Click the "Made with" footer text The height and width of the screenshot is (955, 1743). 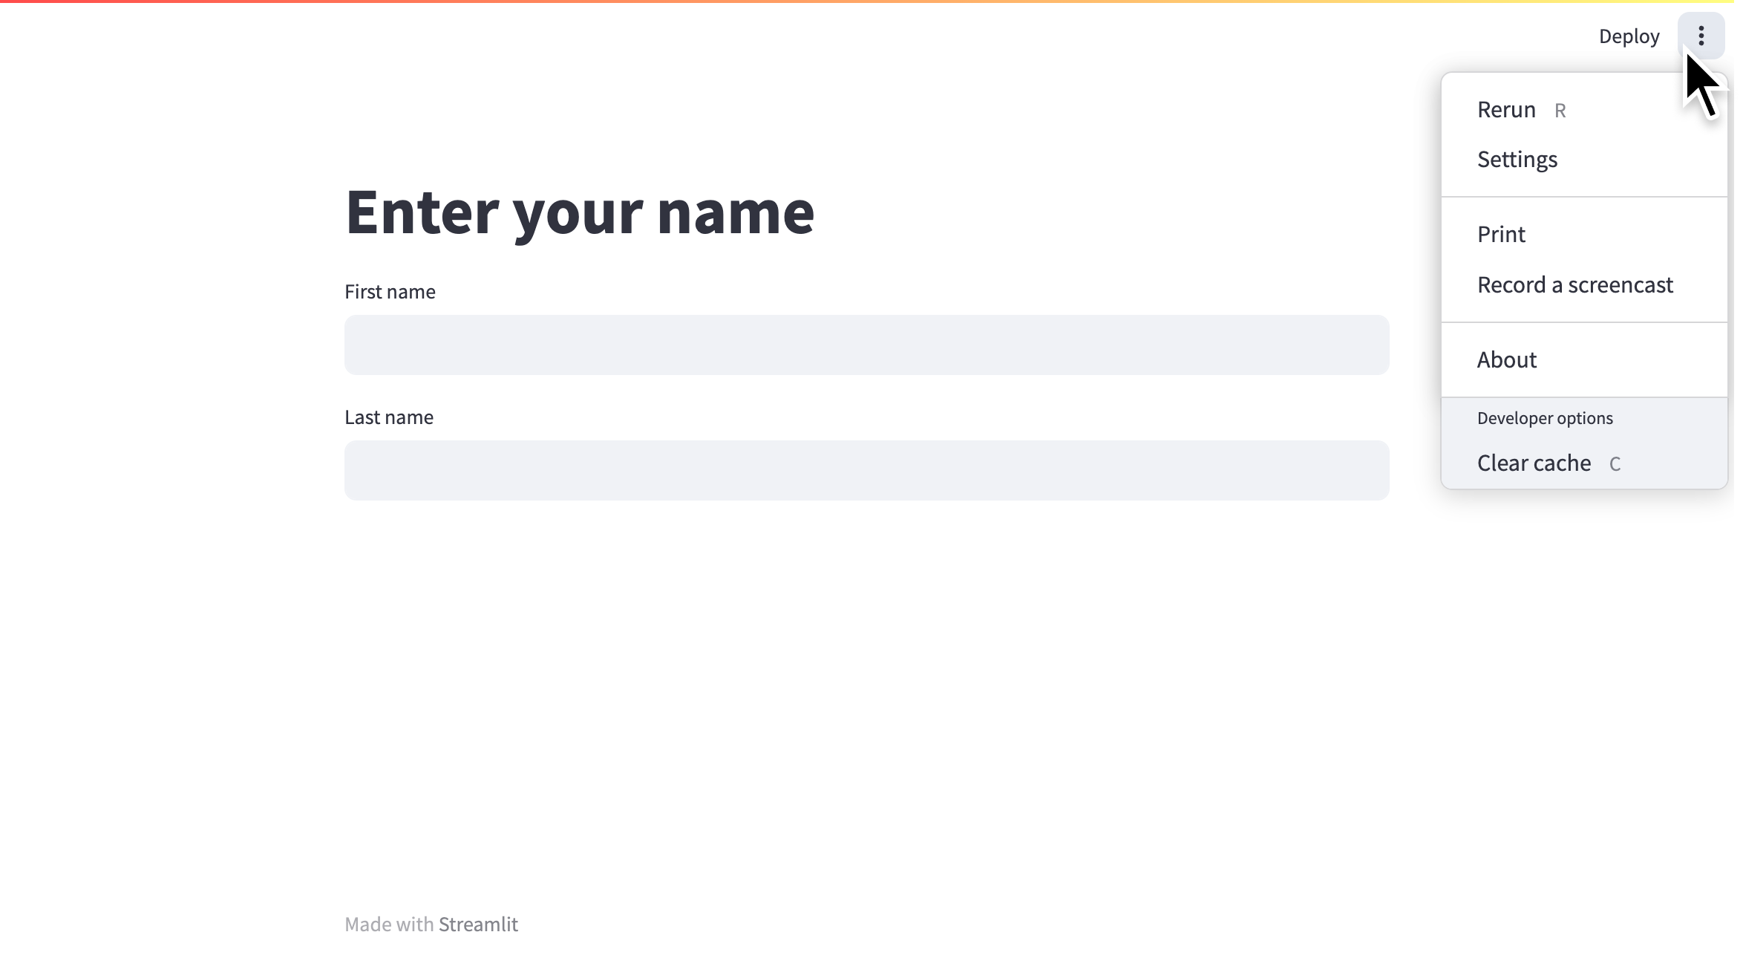click(x=389, y=925)
